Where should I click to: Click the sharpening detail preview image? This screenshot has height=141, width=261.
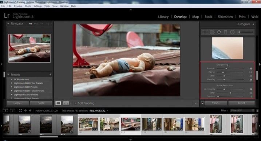click(x=228, y=48)
